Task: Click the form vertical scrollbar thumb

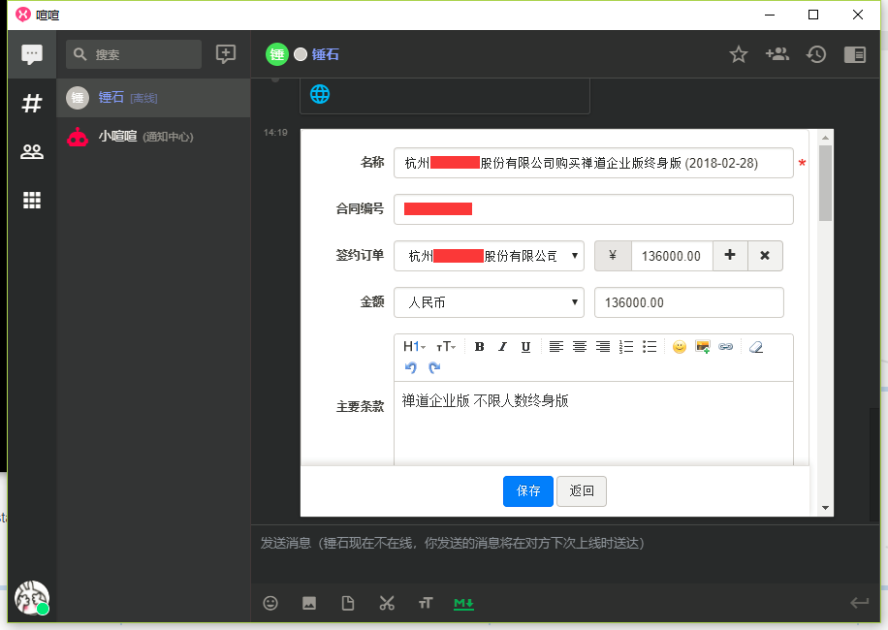Action: [825, 183]
